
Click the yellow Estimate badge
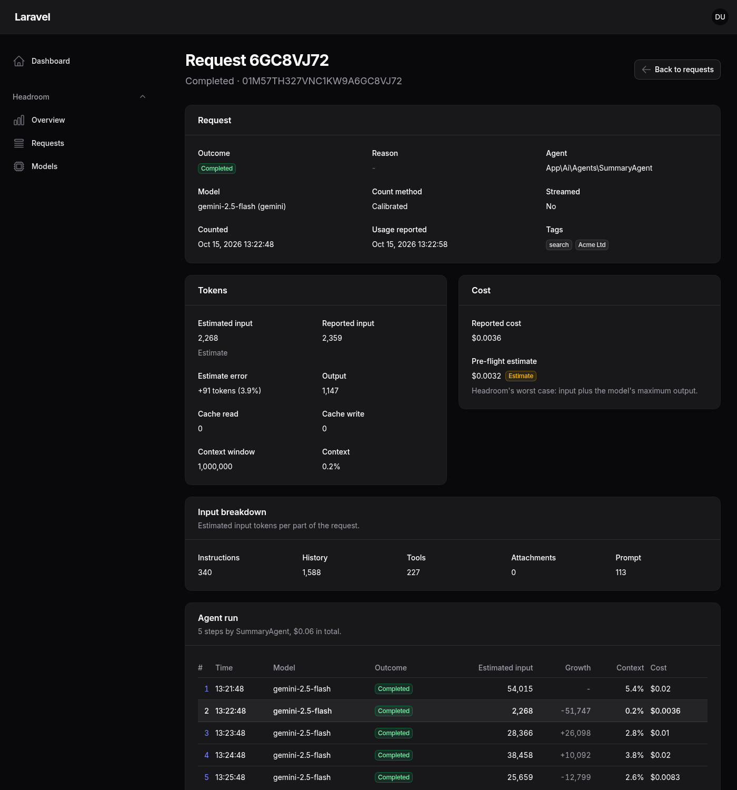tap(521, 376)
